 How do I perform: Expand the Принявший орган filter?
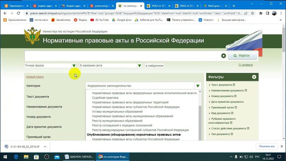click(x=222, y=108)
